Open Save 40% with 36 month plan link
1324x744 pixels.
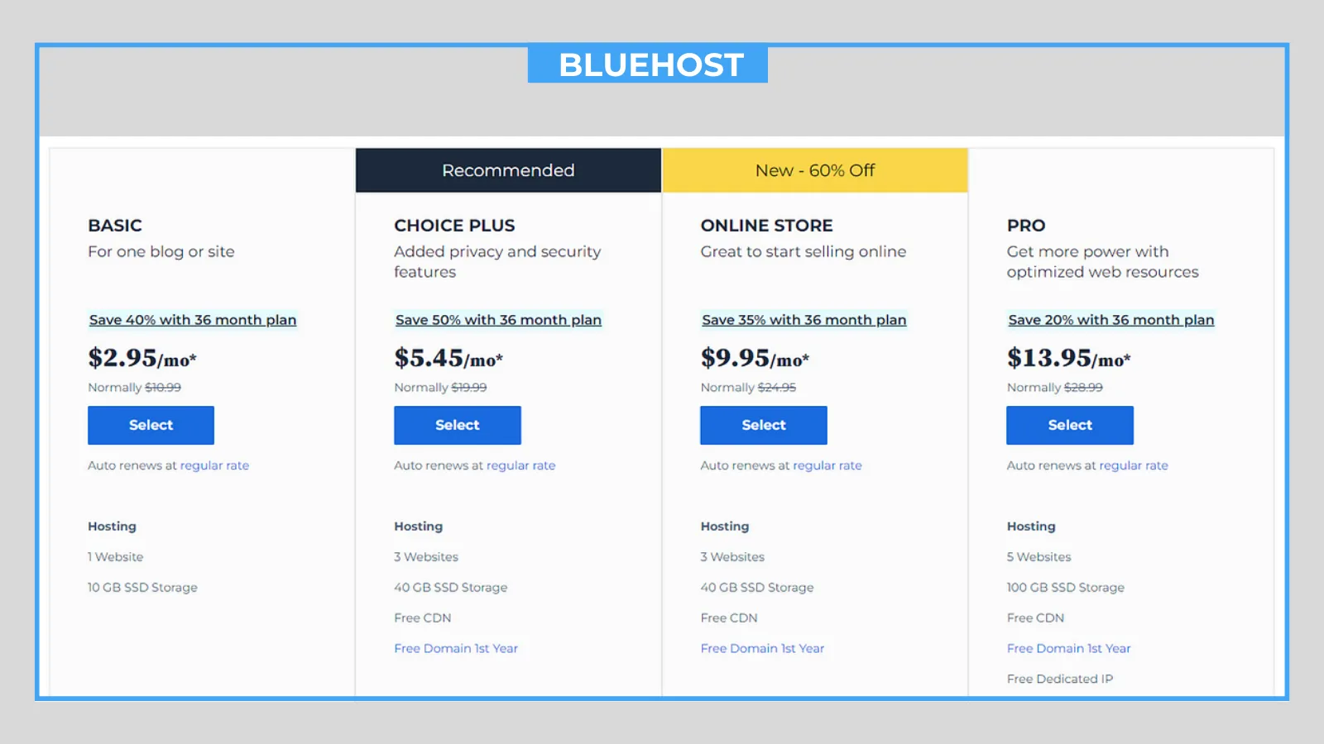(x=193, y=320)
